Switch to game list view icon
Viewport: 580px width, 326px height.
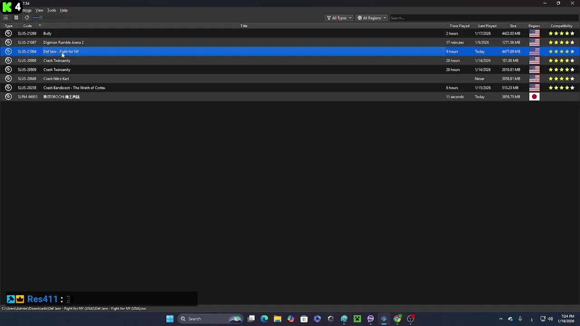click(x=6, y=18)
